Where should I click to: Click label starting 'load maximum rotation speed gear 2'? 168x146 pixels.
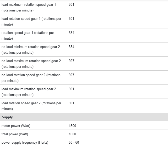click(x=29, y=92)
